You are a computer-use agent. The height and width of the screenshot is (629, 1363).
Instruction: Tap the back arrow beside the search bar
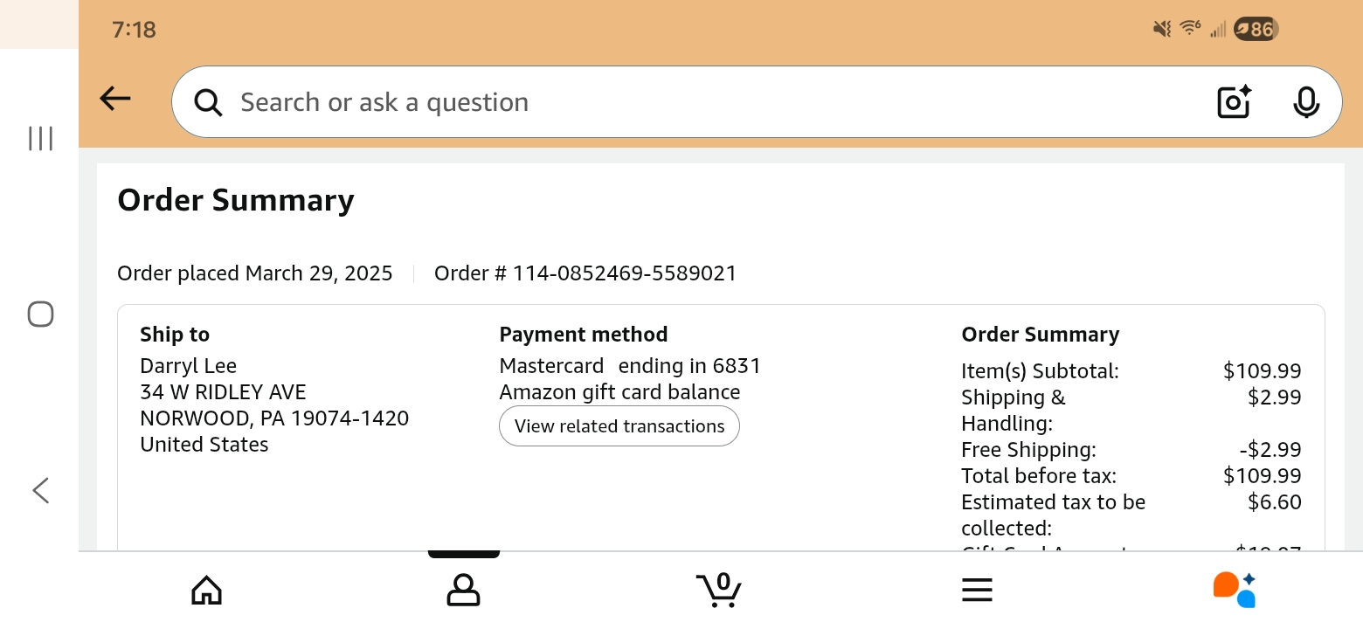(x=115, y=100)
